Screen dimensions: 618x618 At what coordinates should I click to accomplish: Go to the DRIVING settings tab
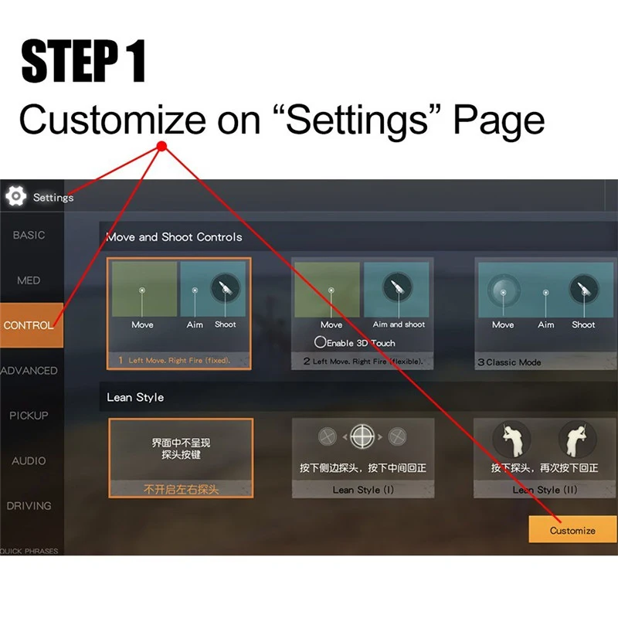coord(29,505)
